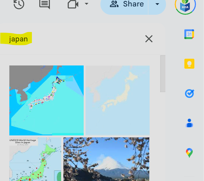Screen dimensions: 204x181
Task: Open Google Tasks side panel icon
Action: 190,93
